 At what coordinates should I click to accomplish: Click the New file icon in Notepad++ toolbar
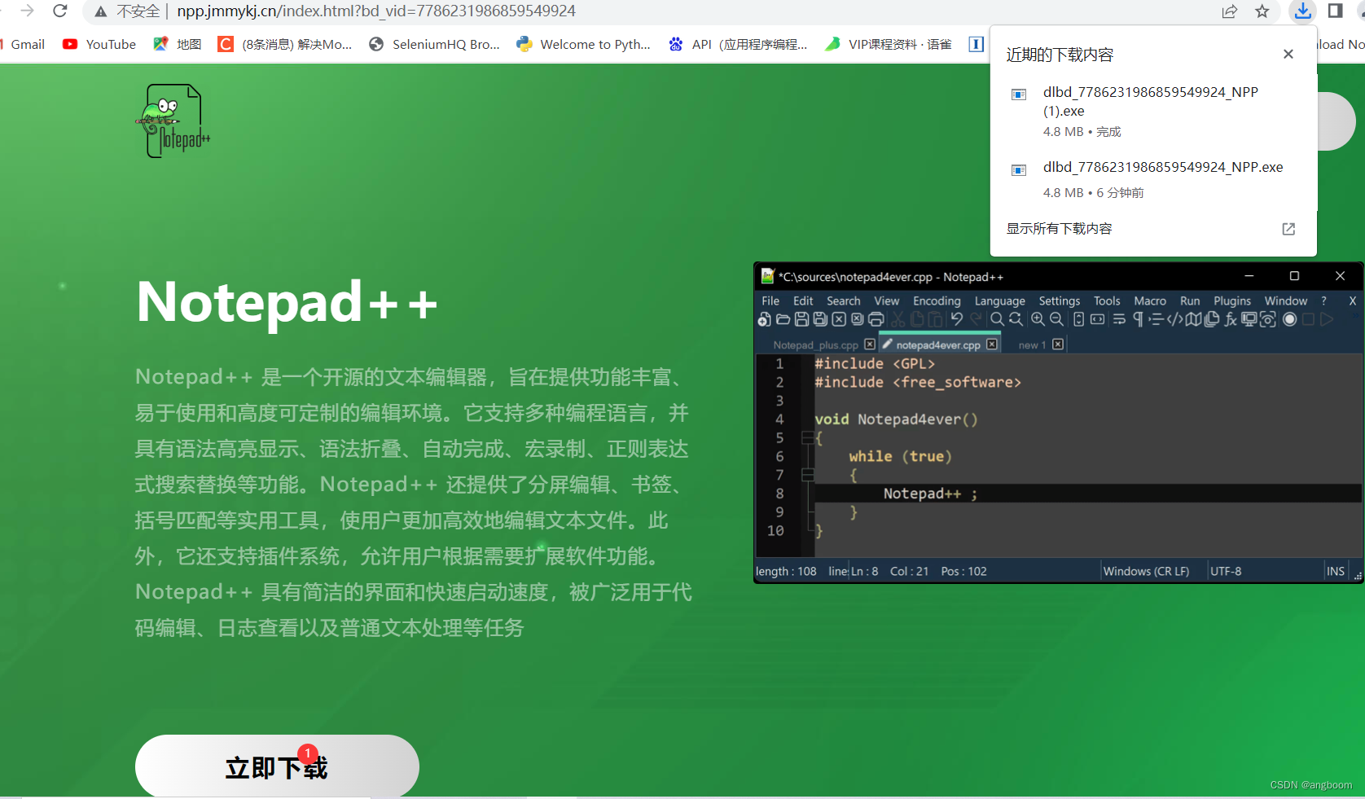(x=764, y=319)
